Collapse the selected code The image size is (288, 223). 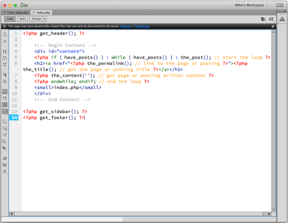pos(5,58)
